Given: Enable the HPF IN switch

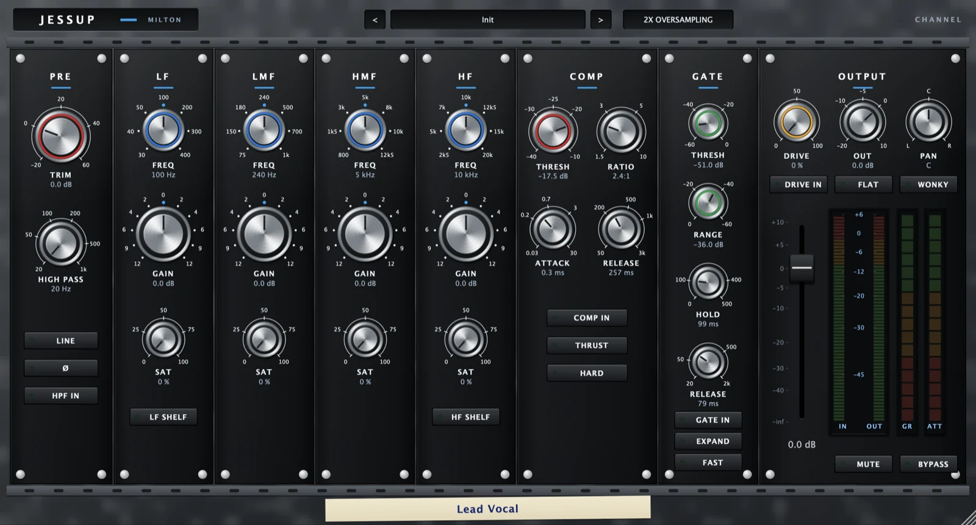Looking at the screenshot, I should (61, 396).
